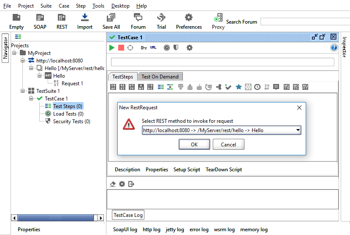Screen dimensions: 350x235
Task: Run the TestCase with green play button
Action: 112,48
